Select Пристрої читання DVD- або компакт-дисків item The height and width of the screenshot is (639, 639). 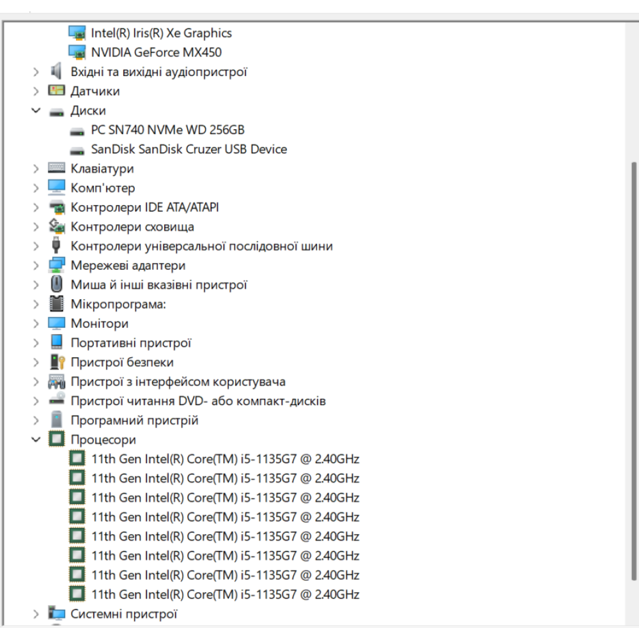click(x=198, y=401)
